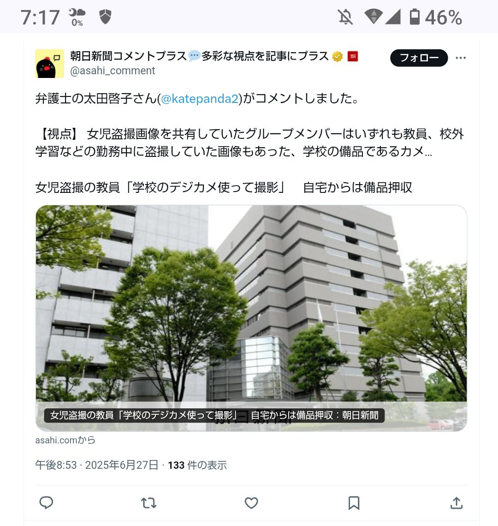Tap the reply speech bubble icon

pyautogui.click(x=46, y=502)
